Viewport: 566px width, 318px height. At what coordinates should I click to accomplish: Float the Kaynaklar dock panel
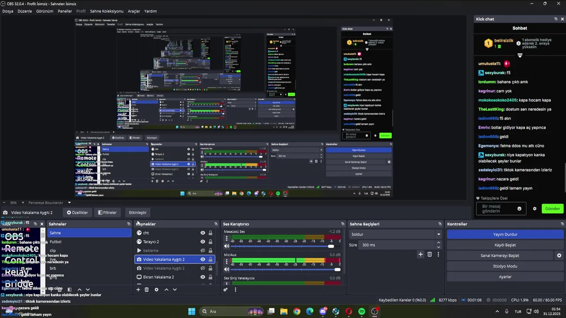pos(216,224)
